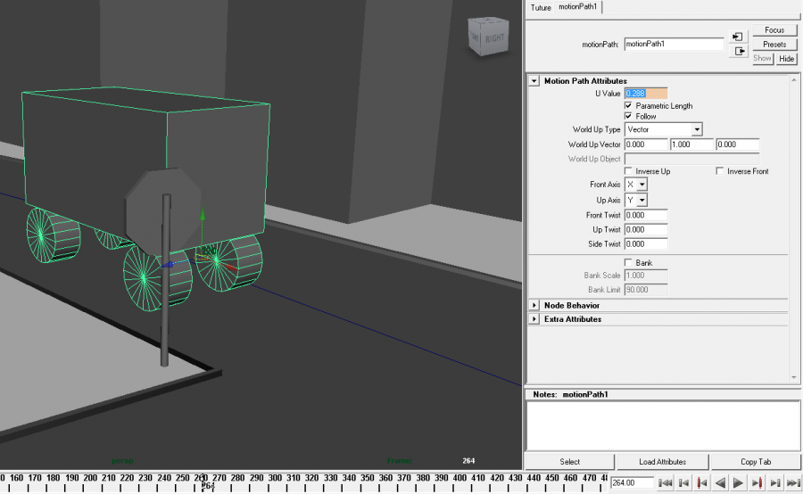Viewport: 803px width, 494px height.
Task: Disable the Follow checkbox
Action: (628, 116)
